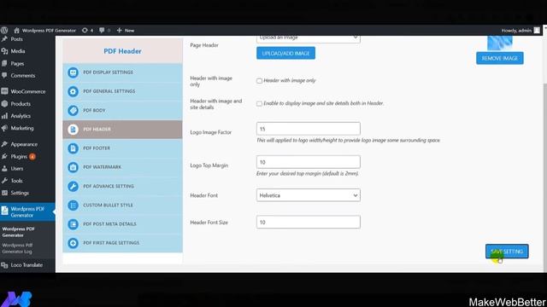The width and height of the screenshot is (547, 307).
Task: Enable the Header with image only checkbox
Action: pyautogui.click(x=259, y=81)
